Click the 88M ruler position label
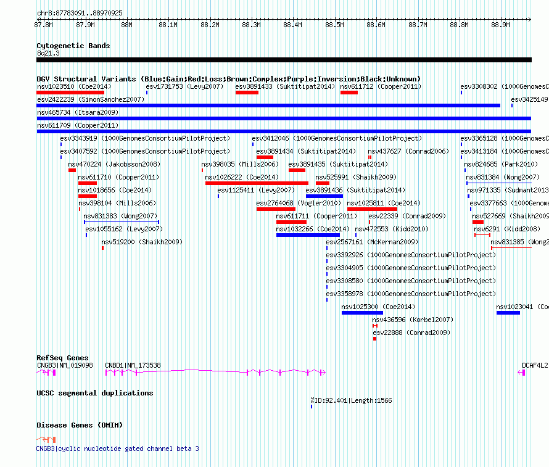The width and height of the screenshot is (549, 467). [x=126, y=25]
